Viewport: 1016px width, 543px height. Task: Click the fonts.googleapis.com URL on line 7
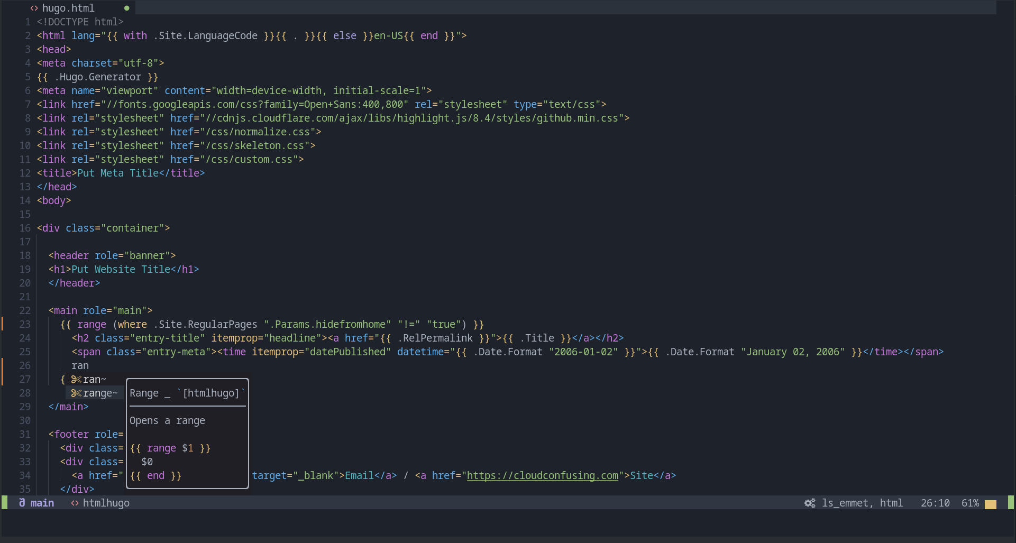[x=254, y=104]
